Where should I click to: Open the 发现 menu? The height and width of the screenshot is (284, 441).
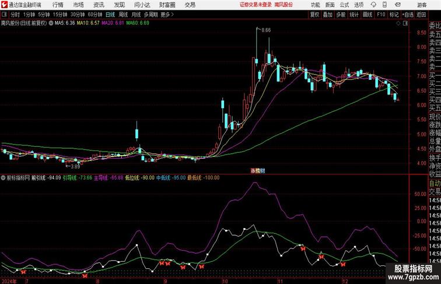click(119, 5)
